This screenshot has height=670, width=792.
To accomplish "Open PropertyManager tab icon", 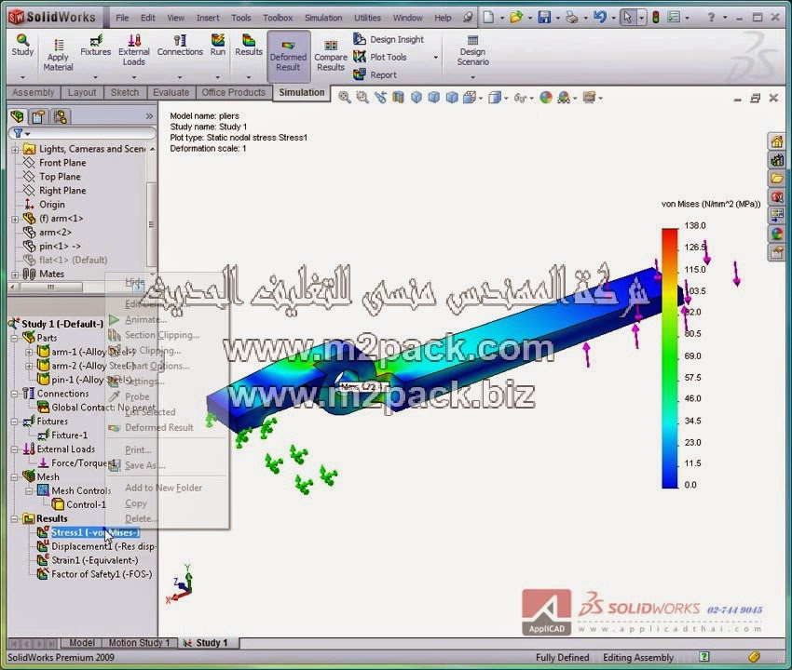I will 38,117.
